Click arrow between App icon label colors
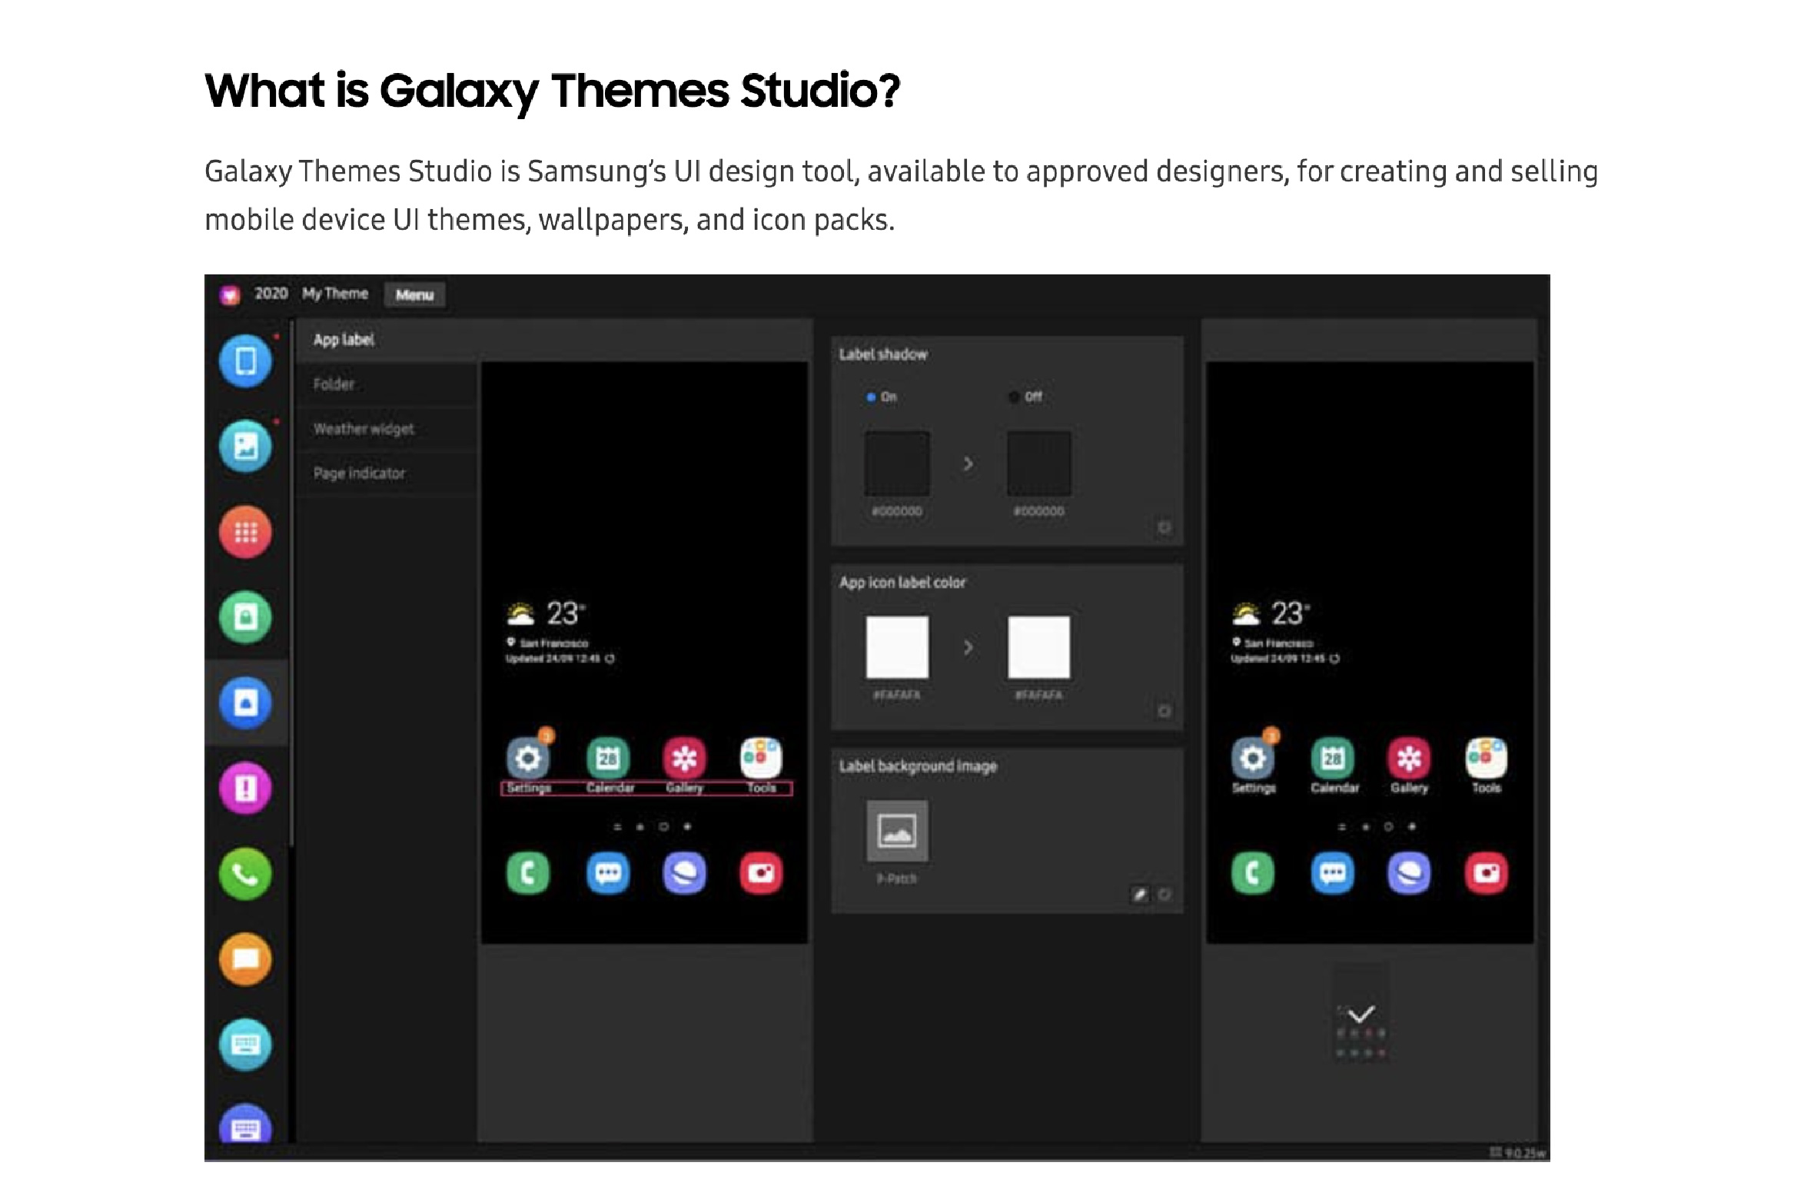This screenshot has width=1814, height=1199. click(968, 648)
